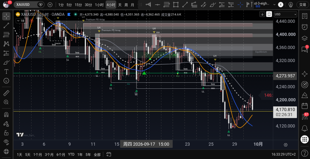Select the horizontal line drawing tool
Image resolution: width=310 pixels, height=159 pixels.
pos(157,5)
